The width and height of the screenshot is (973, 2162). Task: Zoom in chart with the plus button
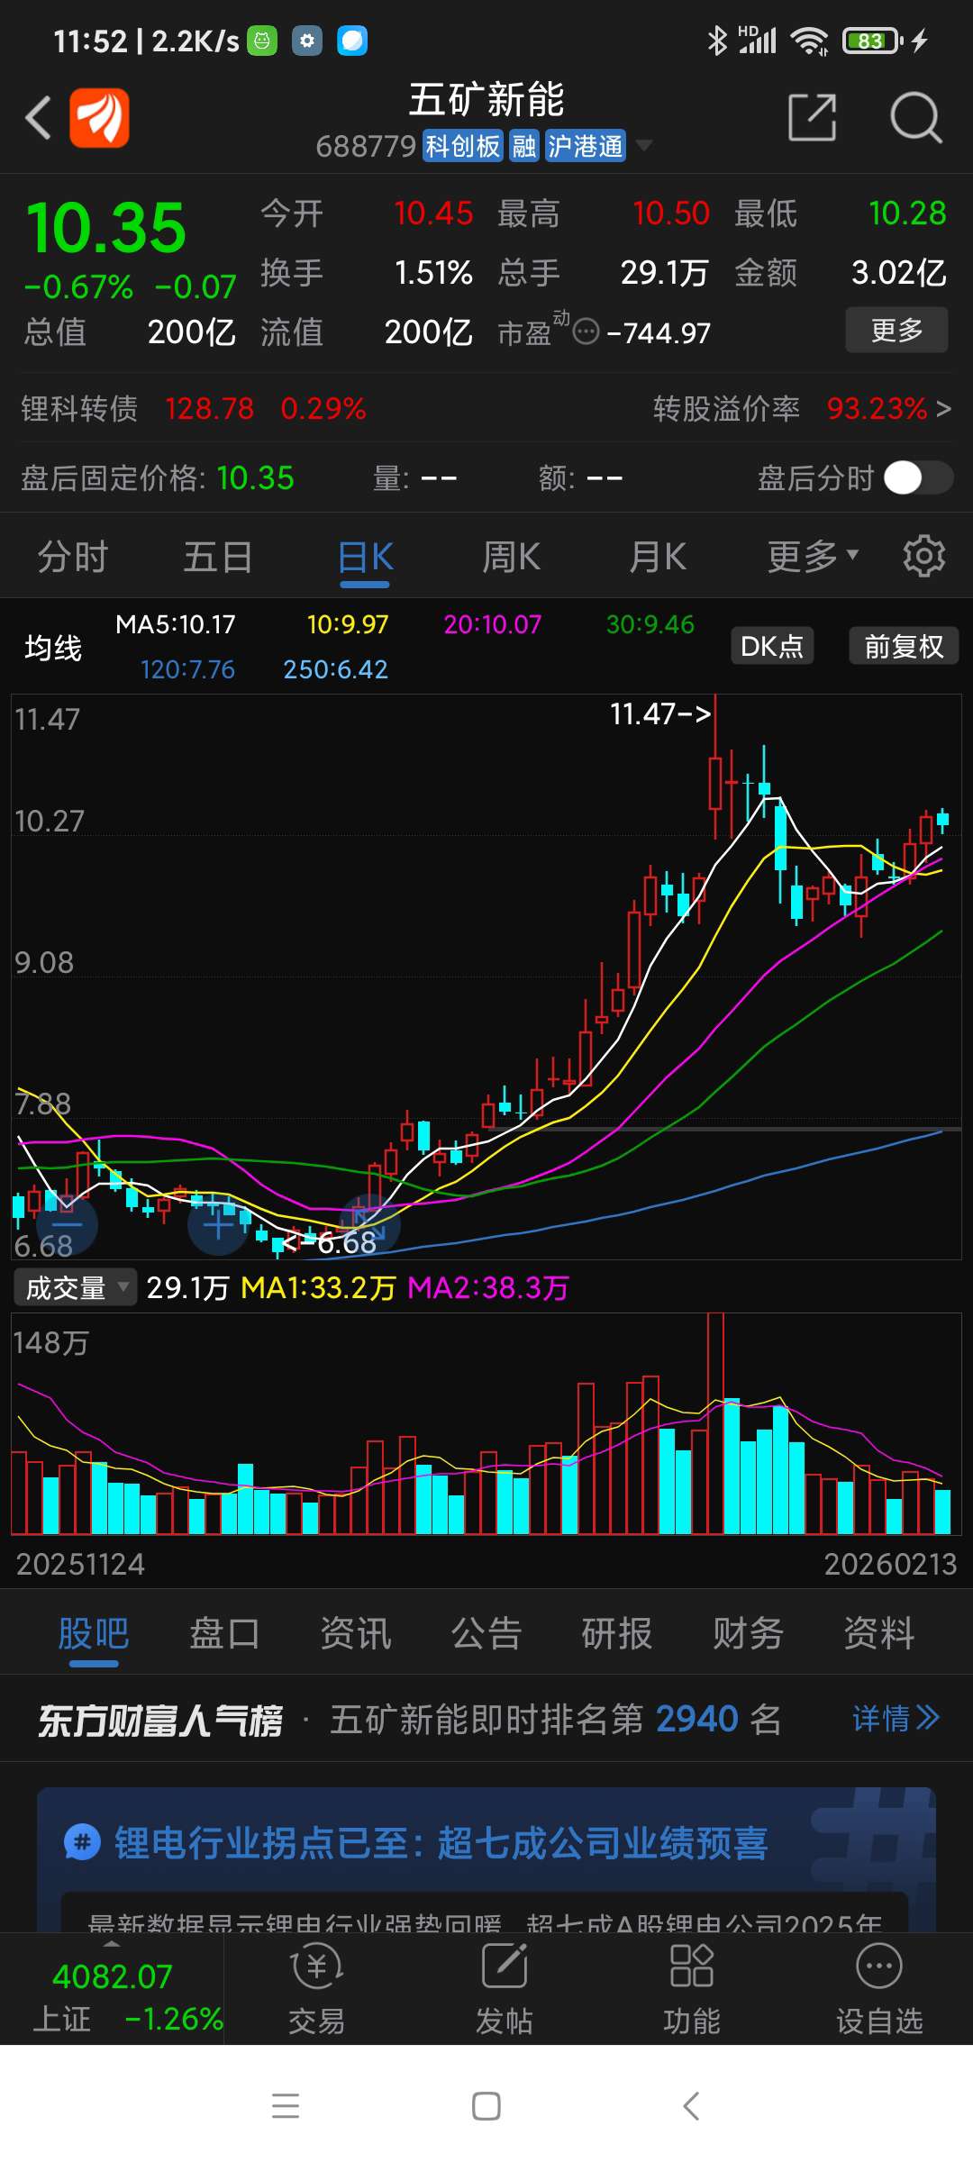(x=218, y=1225)
